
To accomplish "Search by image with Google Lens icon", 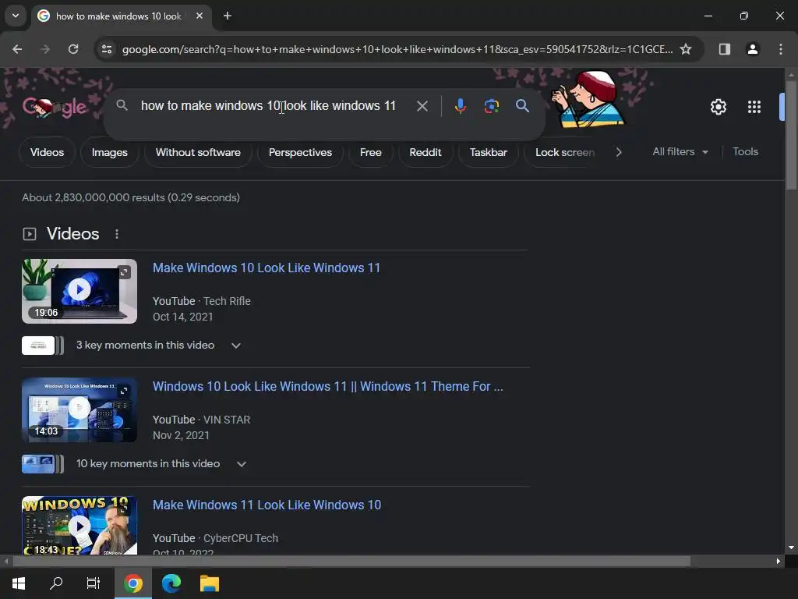I will tap(491, 106).
